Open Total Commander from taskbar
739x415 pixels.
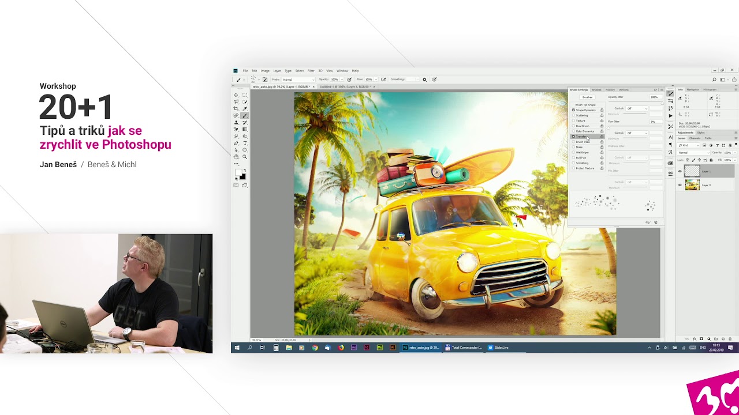[464, 348]
